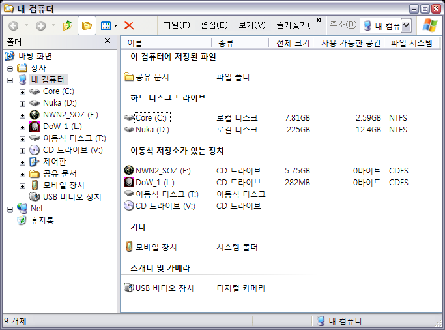This screenshot has width=445, height=330.
Task: Expand the Core (C:) tree node
Action: click(23, 92)
